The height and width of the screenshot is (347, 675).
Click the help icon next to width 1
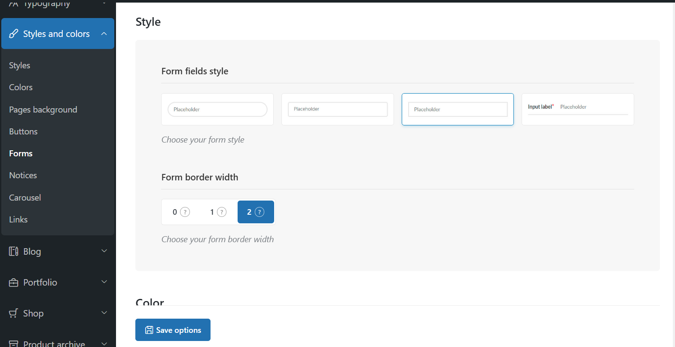pyautogui.click(x=222, y=212)
